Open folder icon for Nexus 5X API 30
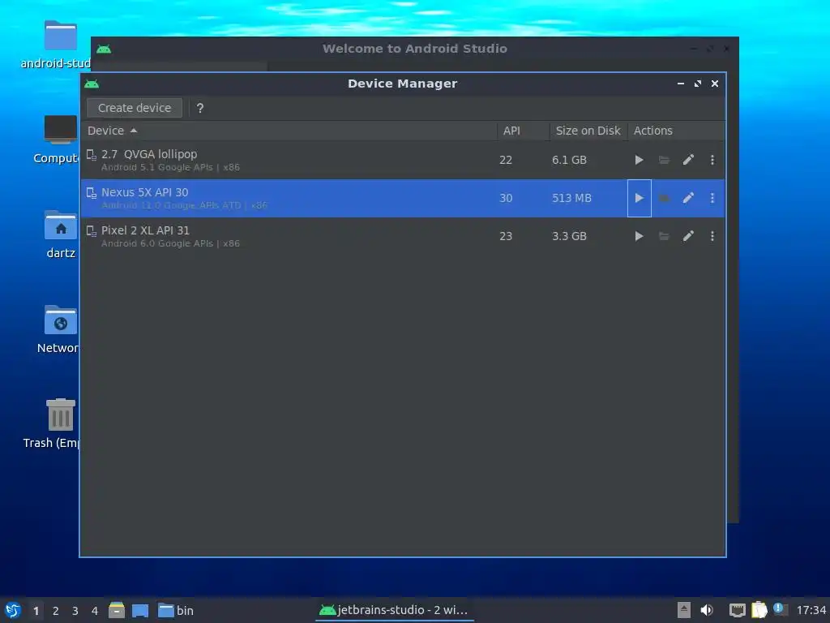The height and width of the screenshot is (623, 830). pos(664,198)
